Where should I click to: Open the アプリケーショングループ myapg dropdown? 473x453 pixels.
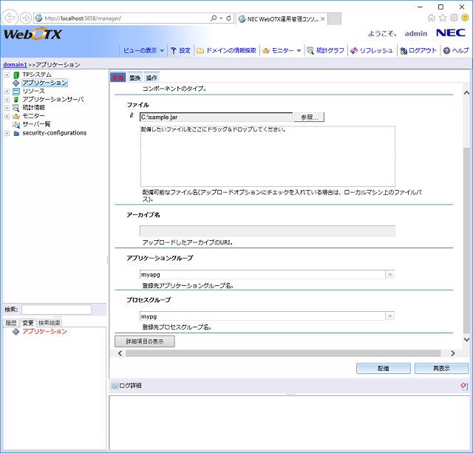[x=389, y=275]
